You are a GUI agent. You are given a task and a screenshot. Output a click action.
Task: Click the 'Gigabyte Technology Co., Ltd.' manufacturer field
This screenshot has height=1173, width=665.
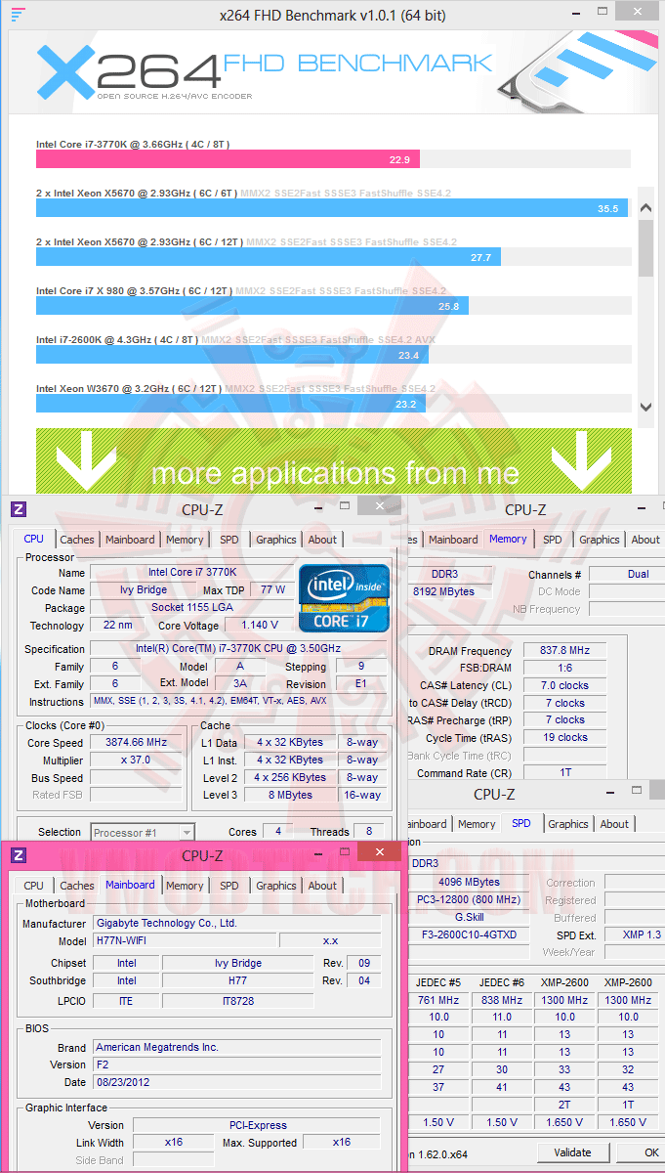(x=237, y=923)
